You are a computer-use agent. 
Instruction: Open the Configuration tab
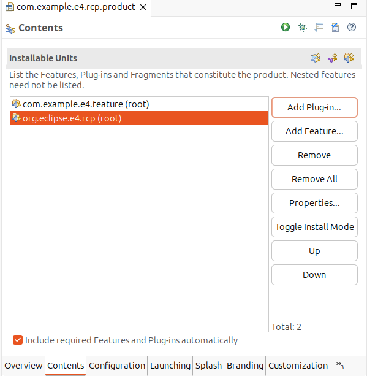click(117, 366)
